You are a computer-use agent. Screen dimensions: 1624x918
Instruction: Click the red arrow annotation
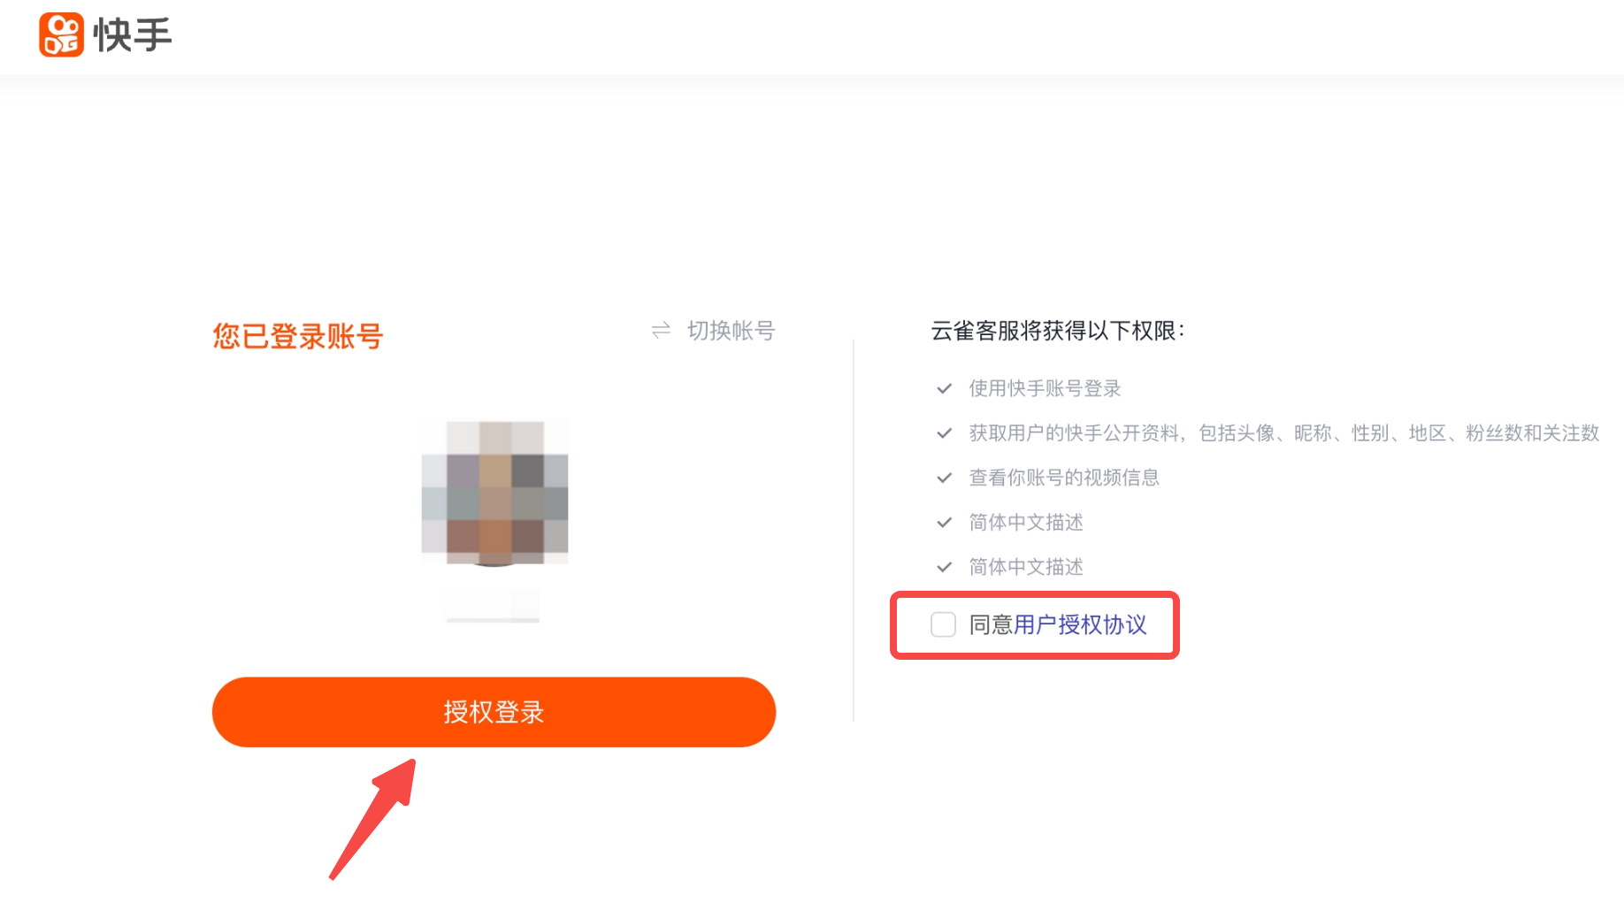coord(373,818)
